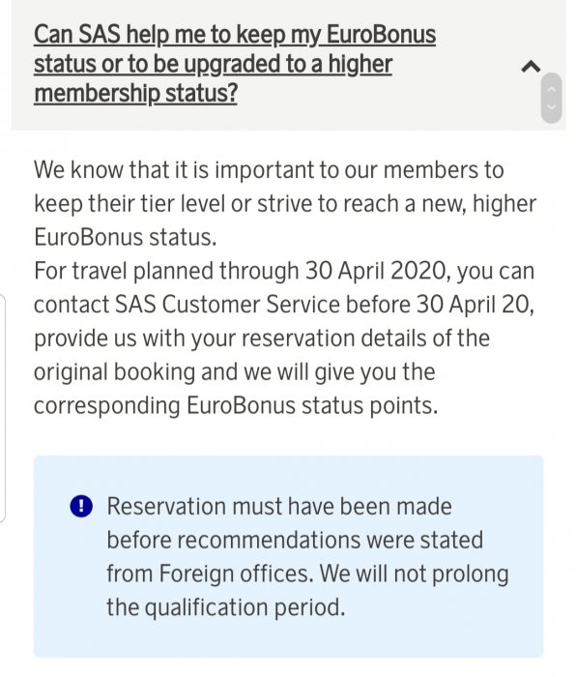Collapse the EuroBonus FAQ with chevron icon
The height and width of the screenshot is (677, 576).
point(531,67)
